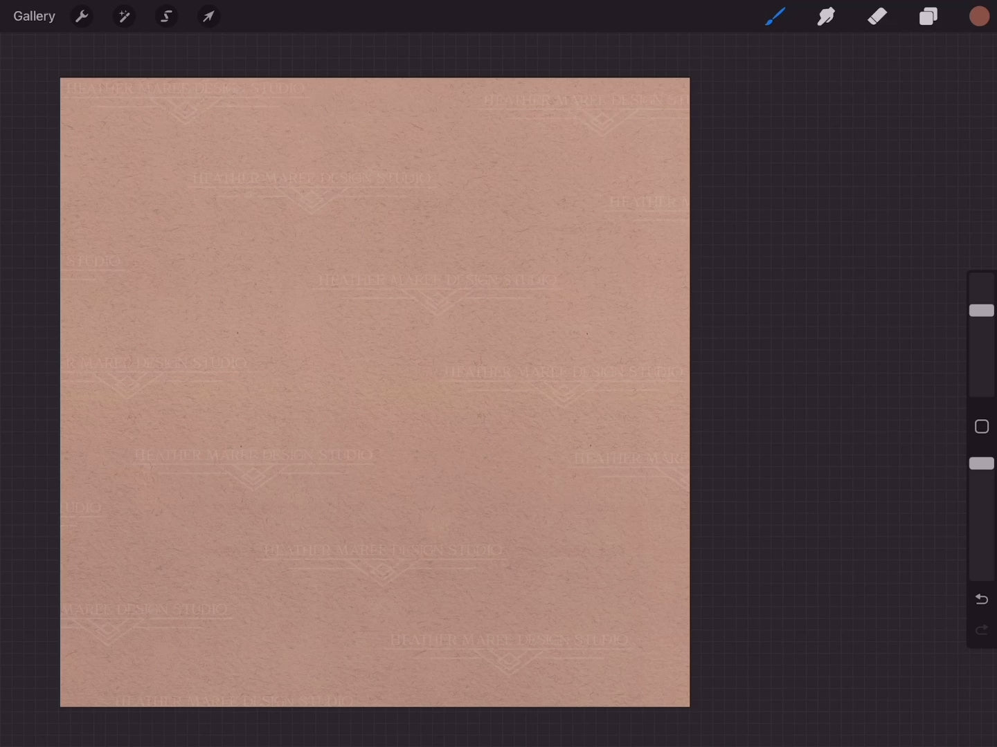The image size is (997, 747).
Task: Open the Adjustments magic wand menu
Action: click(x=124, y=16)
